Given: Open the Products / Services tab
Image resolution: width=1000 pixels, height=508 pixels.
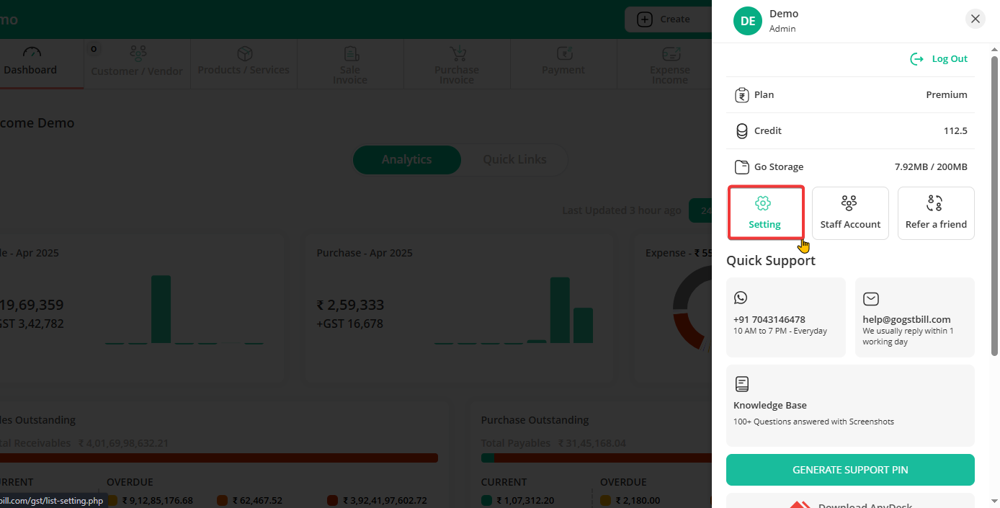Looking at the screenshot, I should click(x=244, y=63).
